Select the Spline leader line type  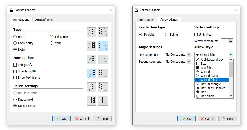[x=167, y=35]
